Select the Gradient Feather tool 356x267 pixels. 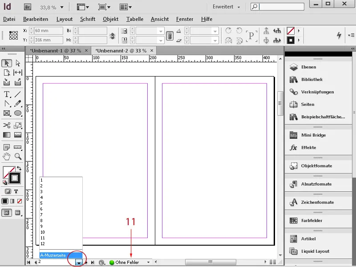click(x=18, y=135)
